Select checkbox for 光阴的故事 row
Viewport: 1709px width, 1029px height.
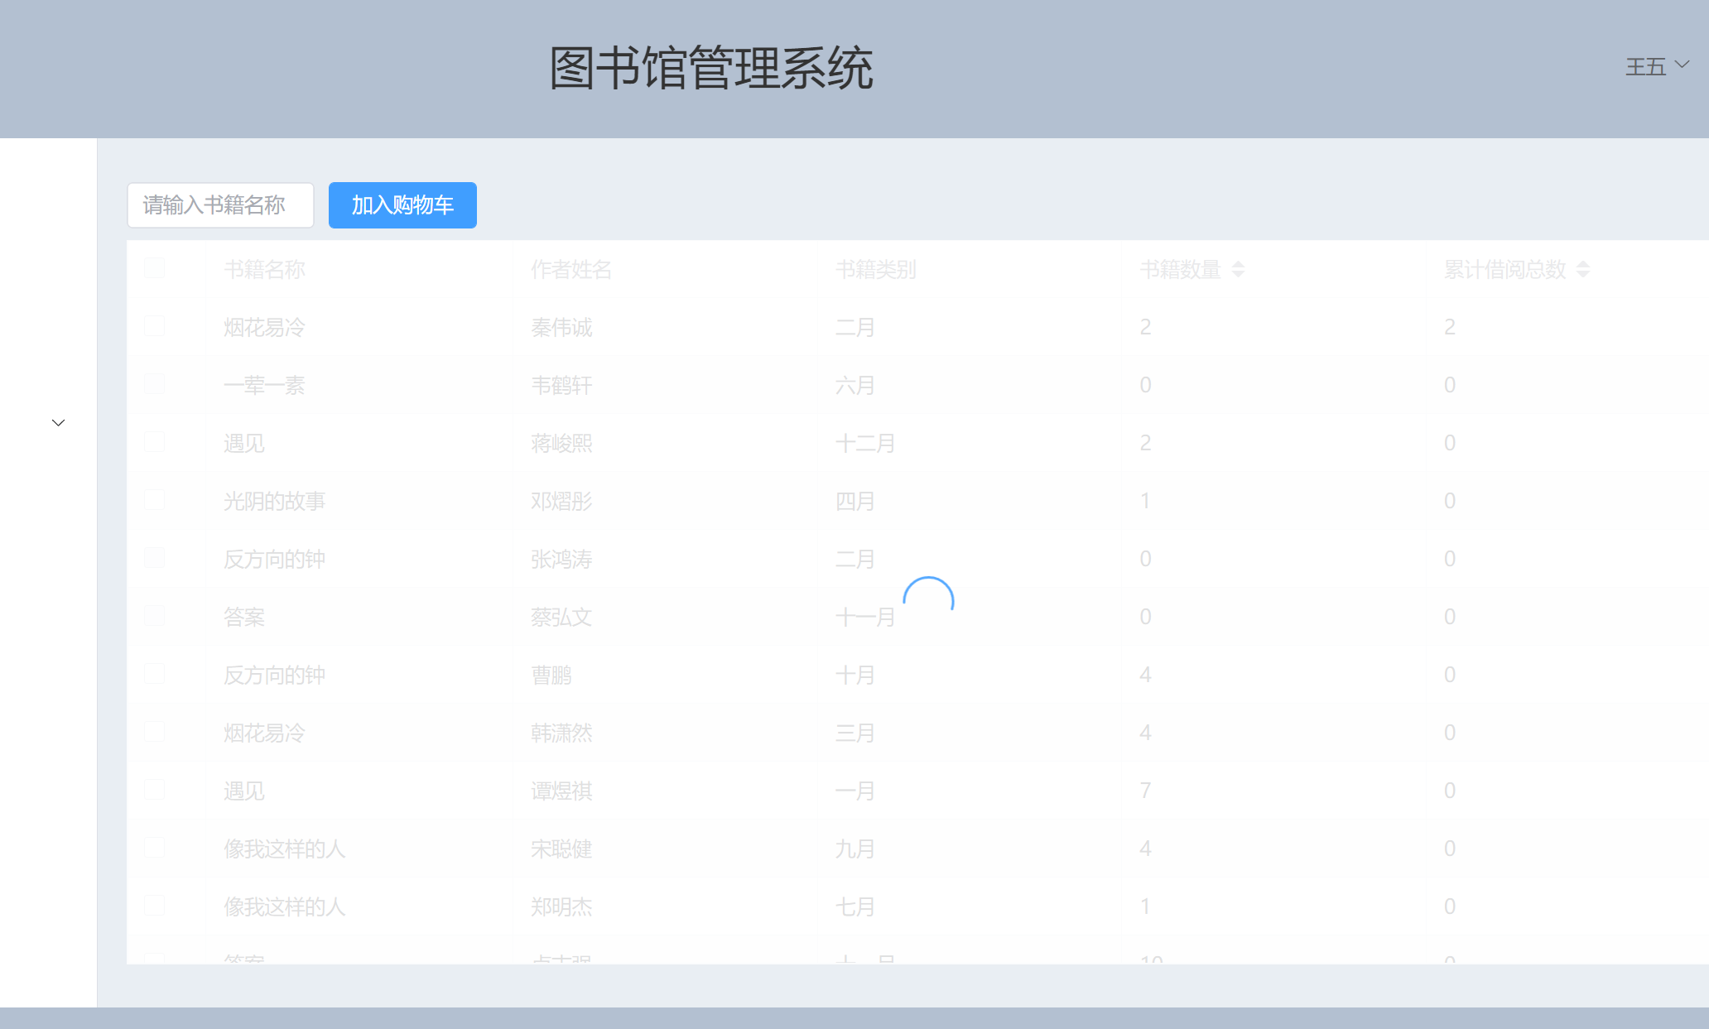coord(154,500)
